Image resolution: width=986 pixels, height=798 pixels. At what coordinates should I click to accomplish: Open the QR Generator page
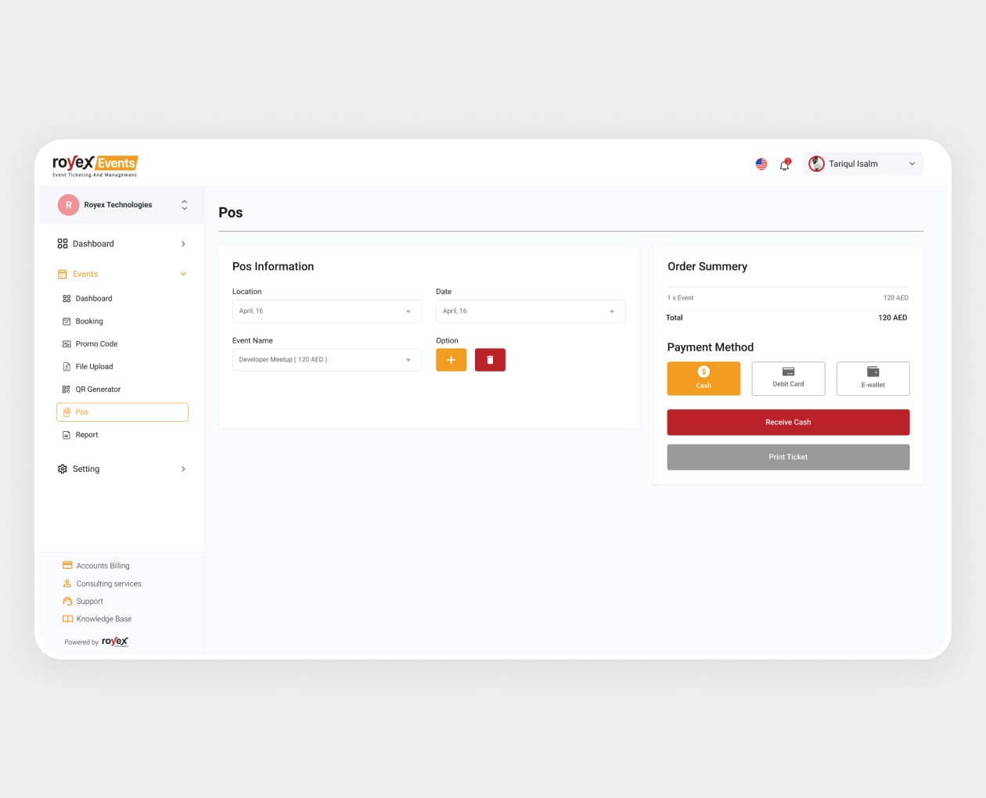pyautogui.click(x=98, y=390)
